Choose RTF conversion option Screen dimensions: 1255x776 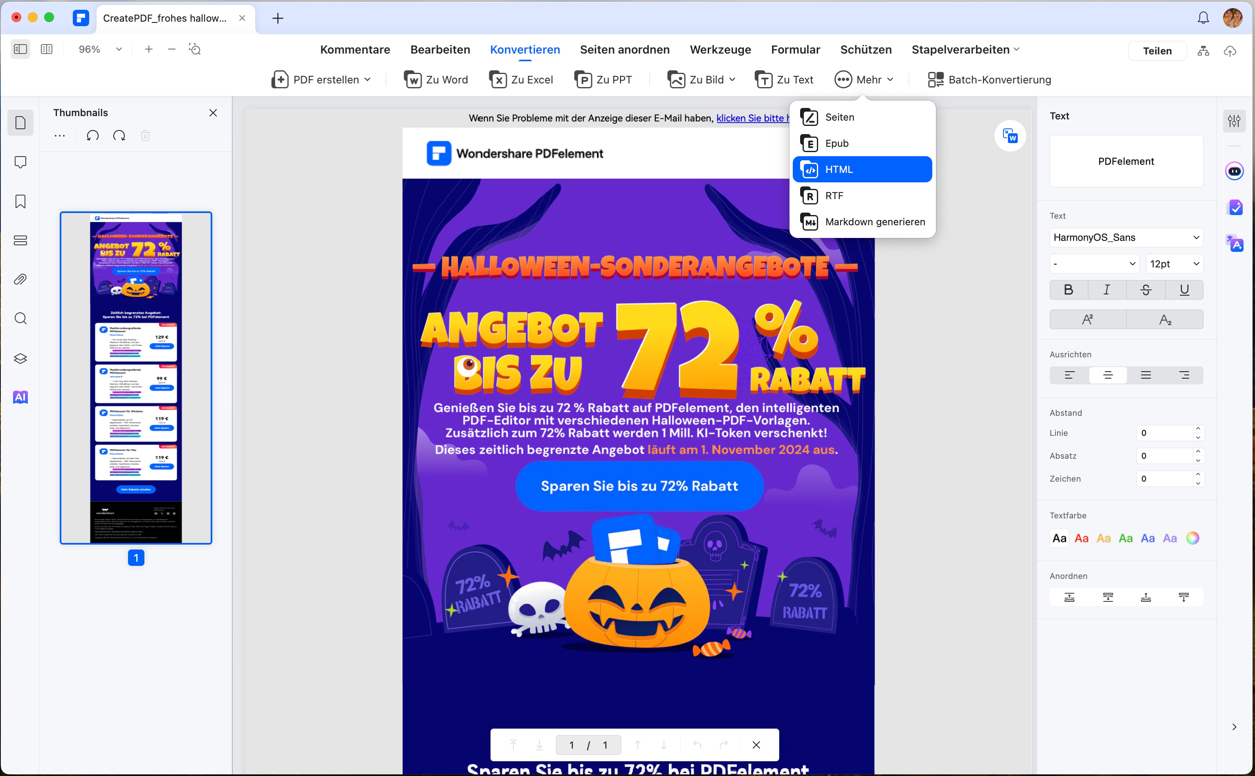click(862, 195)
